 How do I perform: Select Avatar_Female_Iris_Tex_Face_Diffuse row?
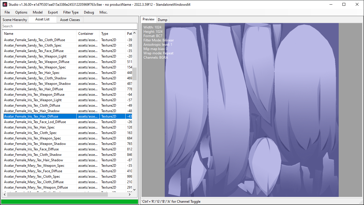point(67,149)
